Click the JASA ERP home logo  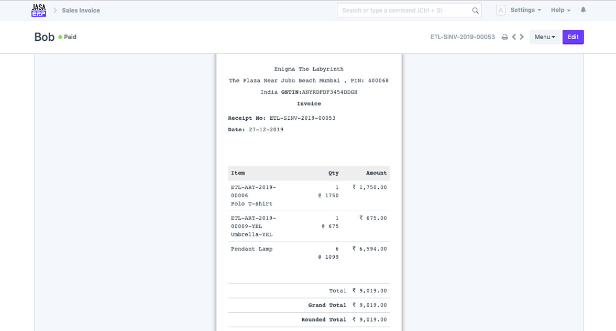tap(39, 10)
